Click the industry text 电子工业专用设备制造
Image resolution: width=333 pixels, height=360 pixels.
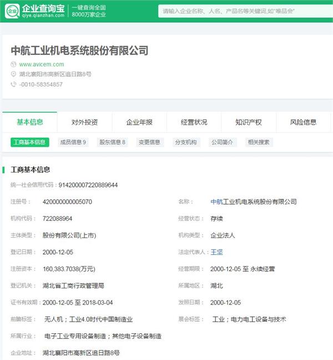pyautogui.click(x=75, y=336)
